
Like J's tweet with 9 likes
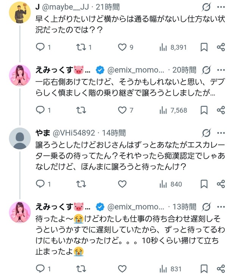[x=122, y=47]
